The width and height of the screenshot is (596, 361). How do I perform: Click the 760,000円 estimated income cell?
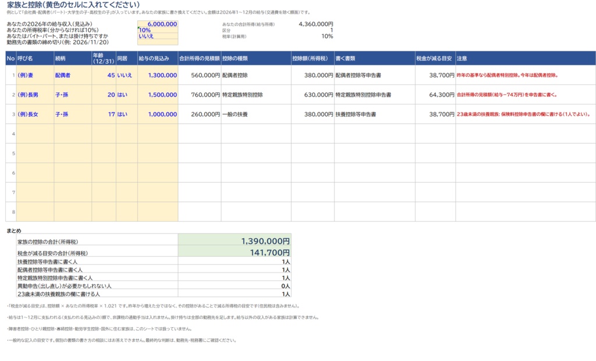coord(200,95)
